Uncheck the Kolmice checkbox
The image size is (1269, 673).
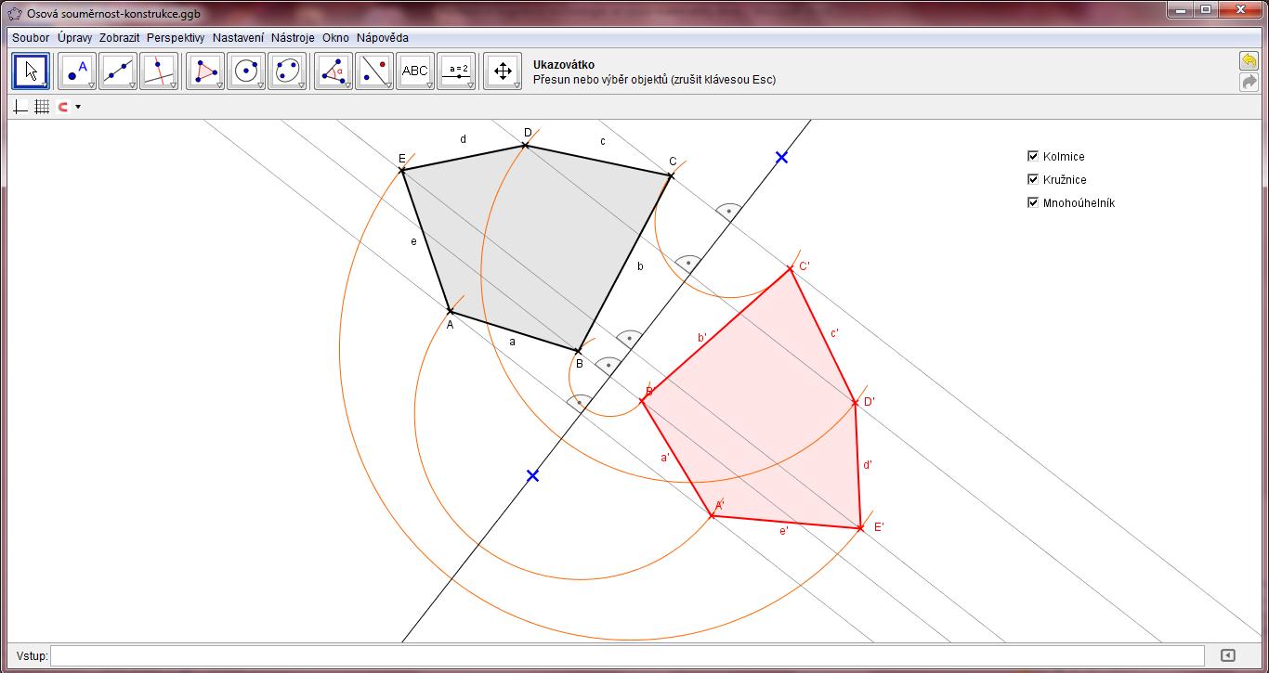[x=1033, y=156]
